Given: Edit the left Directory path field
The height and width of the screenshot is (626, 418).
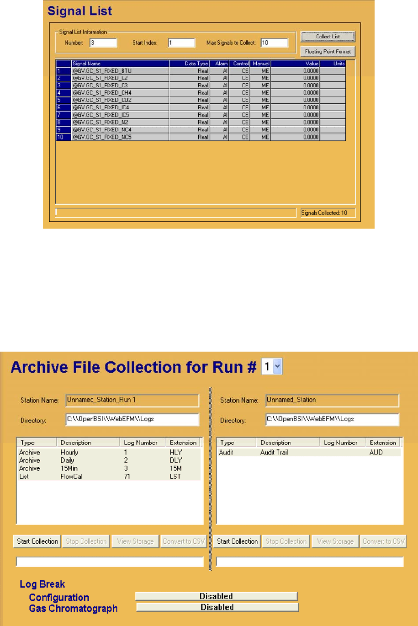Looking at the screenshot, I should pyautogui.click(x=132, y=419).
